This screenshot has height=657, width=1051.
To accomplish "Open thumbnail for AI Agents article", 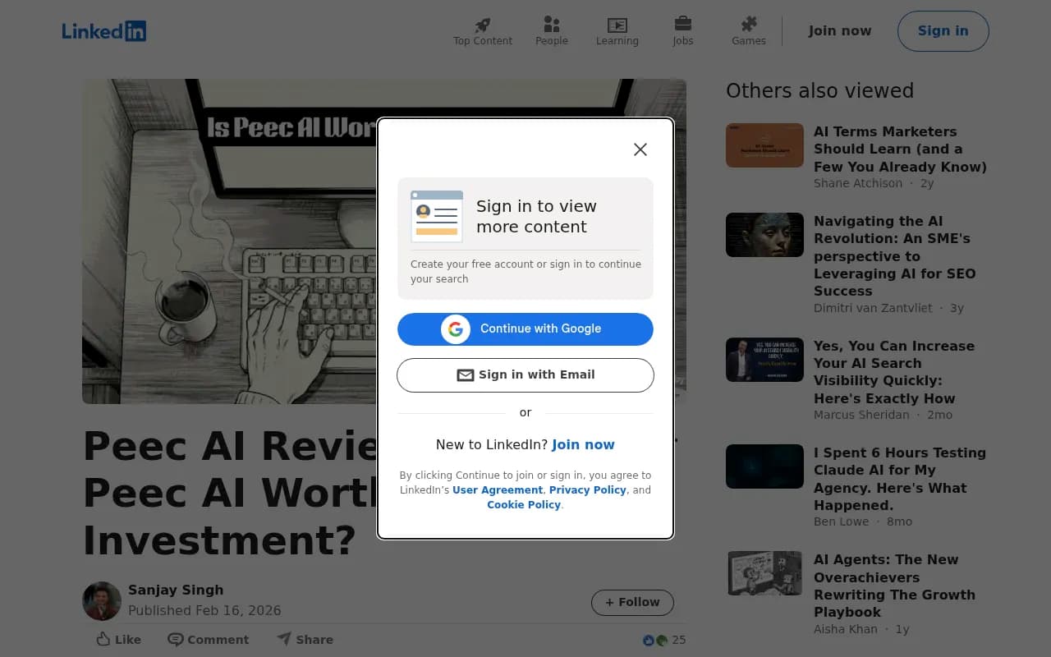I will (x=764, y=573).
